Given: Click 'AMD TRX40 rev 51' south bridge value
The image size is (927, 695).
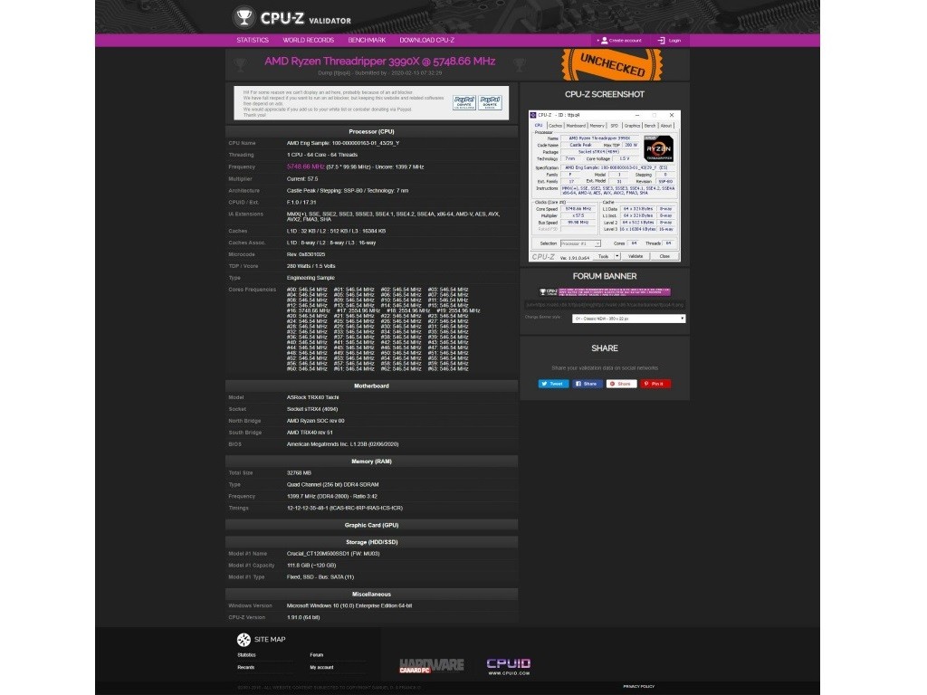Looking at the screenshot, I should pos(310,433).
